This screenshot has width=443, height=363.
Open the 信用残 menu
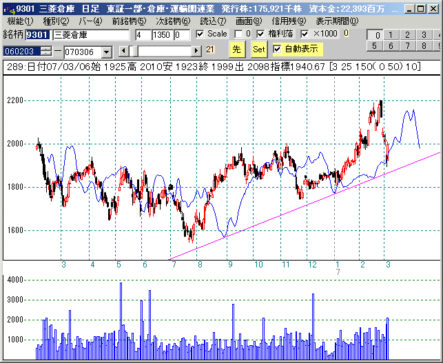(291, 21)
